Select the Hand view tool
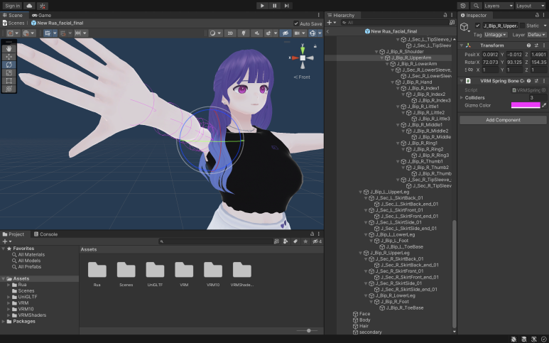549x343 pixels. (x=9, y=48)
